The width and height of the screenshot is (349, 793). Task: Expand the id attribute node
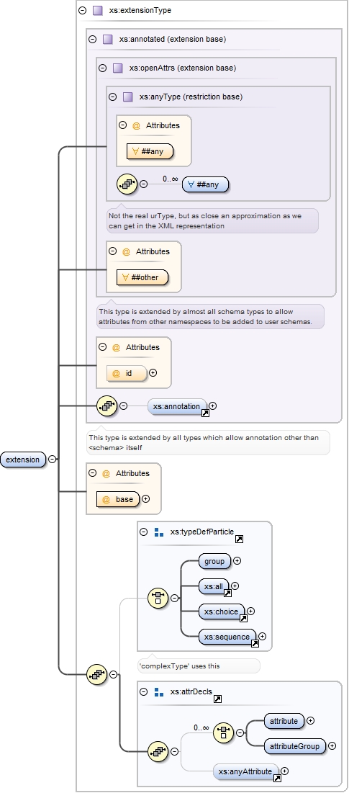[153, 373]
